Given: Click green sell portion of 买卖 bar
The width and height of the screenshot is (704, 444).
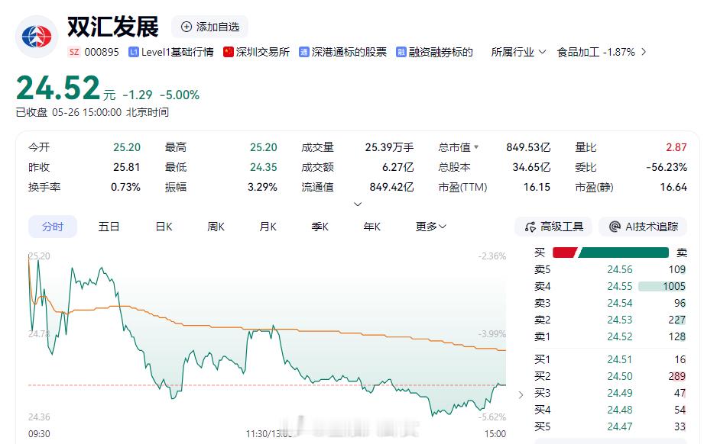Looking at the screenshot, I should 624,253.
